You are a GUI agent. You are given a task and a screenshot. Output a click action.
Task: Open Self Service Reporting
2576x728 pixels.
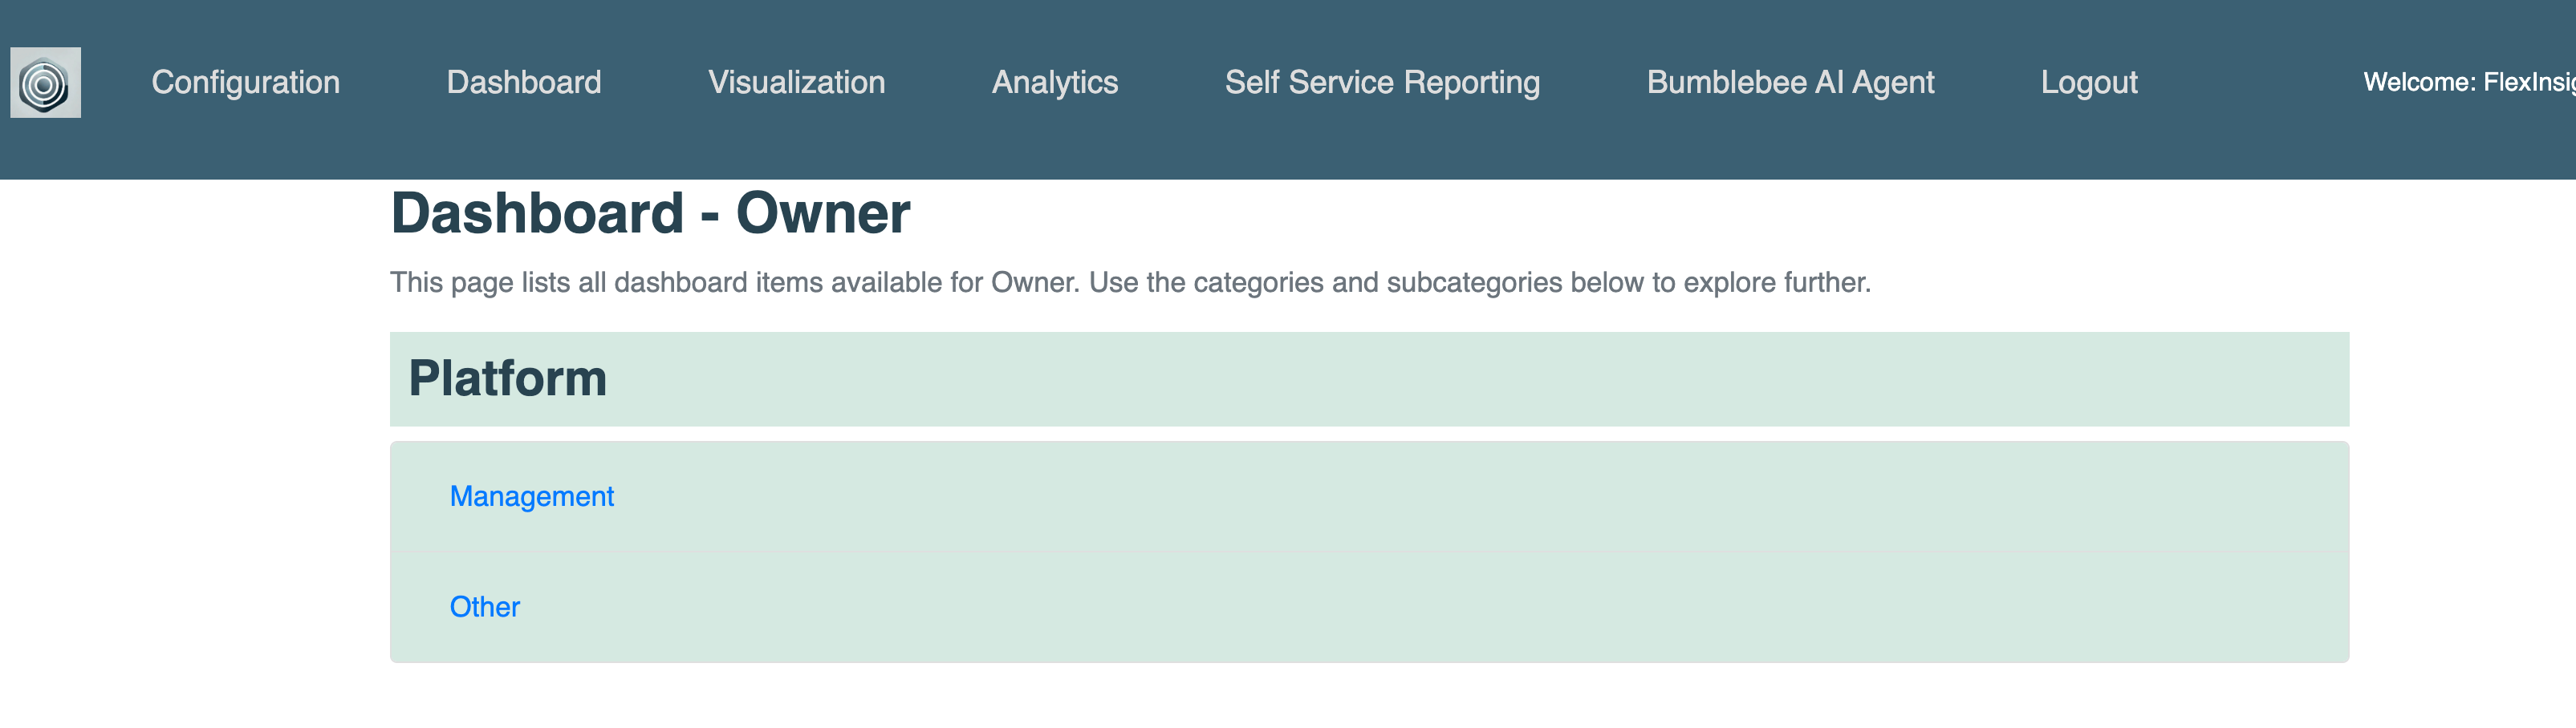coord(1382,82)
